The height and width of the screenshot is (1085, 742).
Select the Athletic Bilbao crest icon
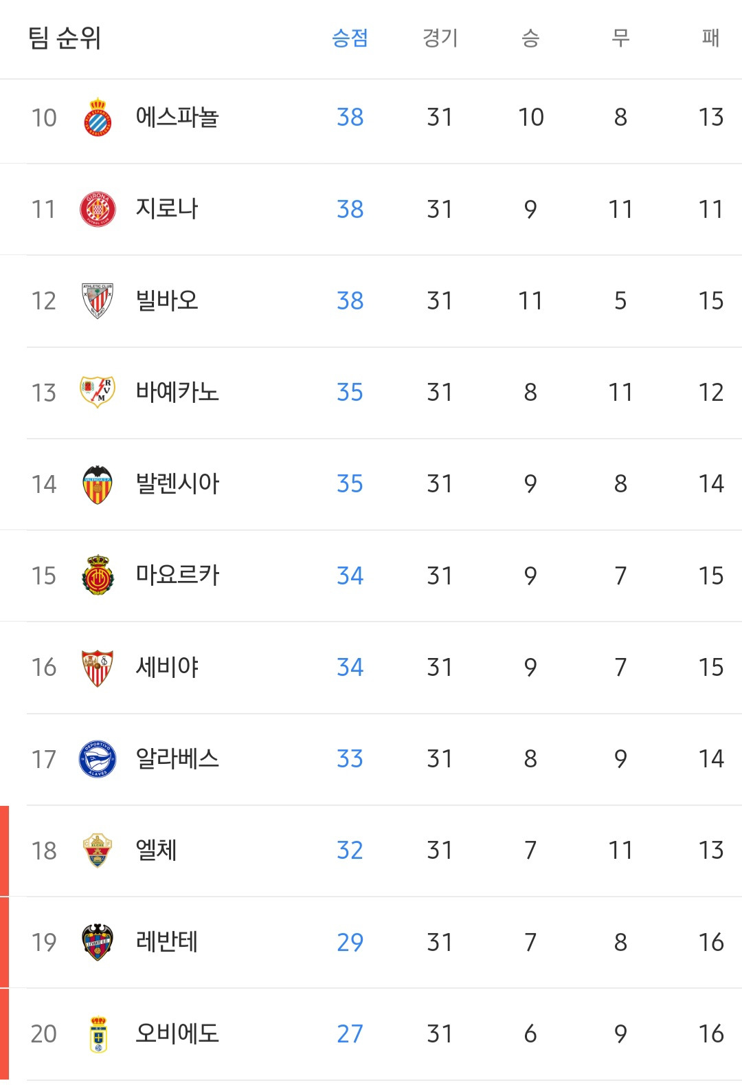point(98,300)
